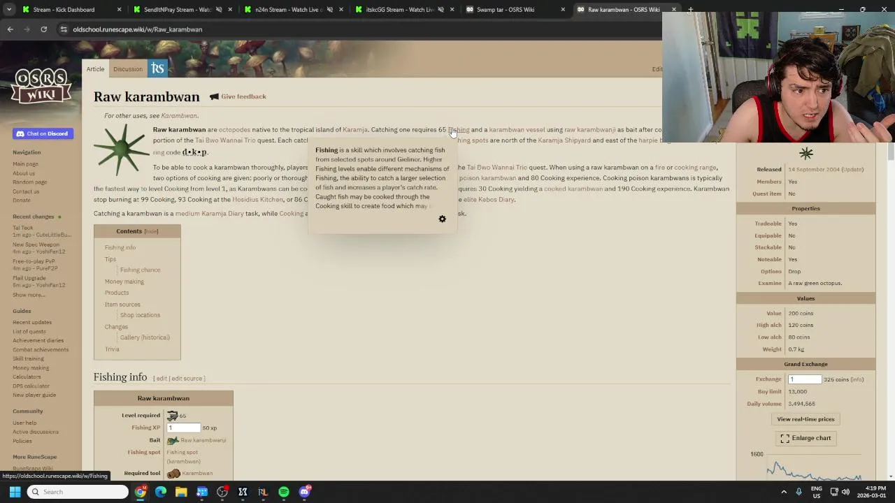
Task: Click the infobox karambwan item sprite
Action: click(x=805, y=153)
